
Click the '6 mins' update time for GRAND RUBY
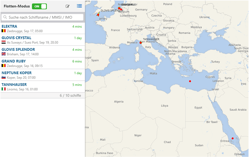77,61
